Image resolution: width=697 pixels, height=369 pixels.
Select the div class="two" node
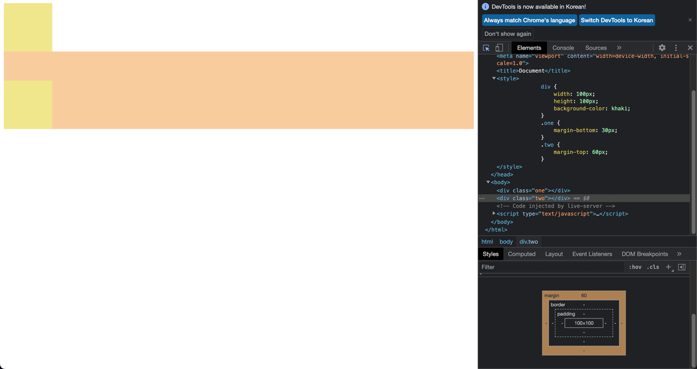(533, 198)
